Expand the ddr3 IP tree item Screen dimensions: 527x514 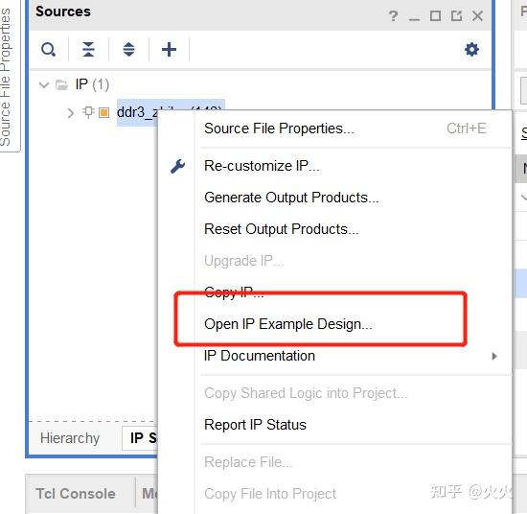pos(70,113)
